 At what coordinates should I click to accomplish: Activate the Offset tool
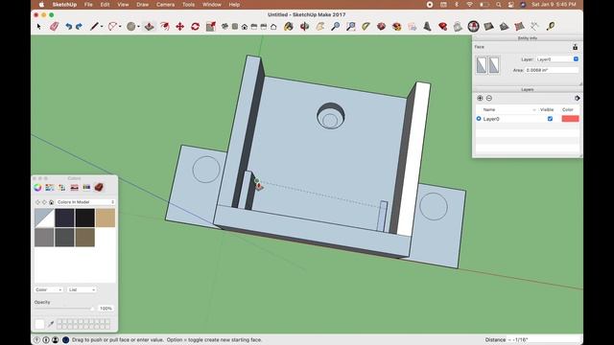click(x=165, y=26)
